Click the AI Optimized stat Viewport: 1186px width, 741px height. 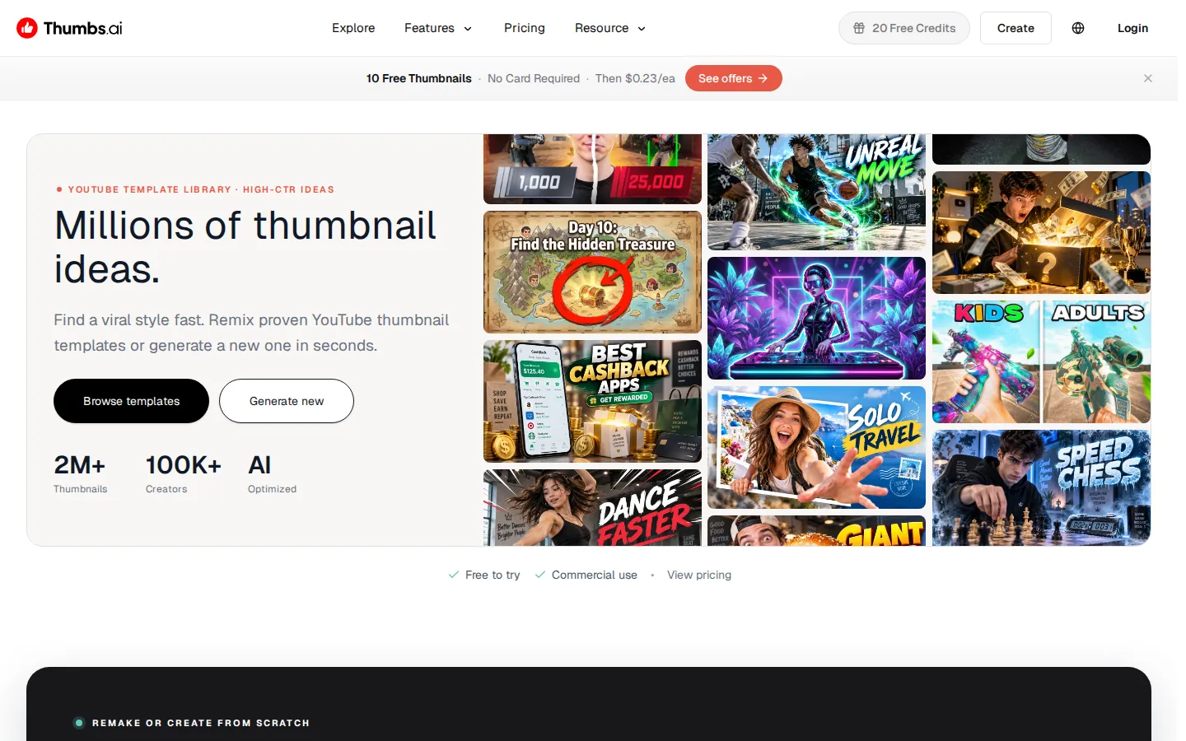tap(272, 473)
